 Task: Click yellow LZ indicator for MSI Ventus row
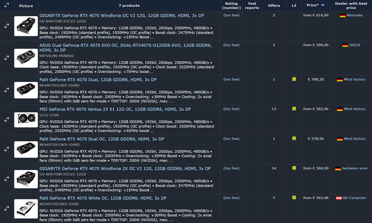pyautogui.click(x=294, y=109)
